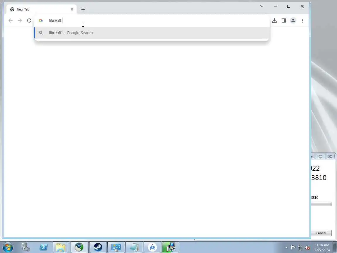Show hidden system tray icons
The image size is (337, 253).
(286, 248)
